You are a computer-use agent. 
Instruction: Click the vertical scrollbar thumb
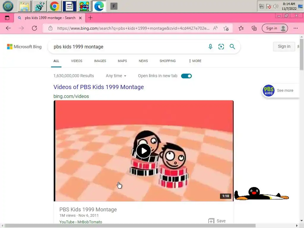(302, 54)
